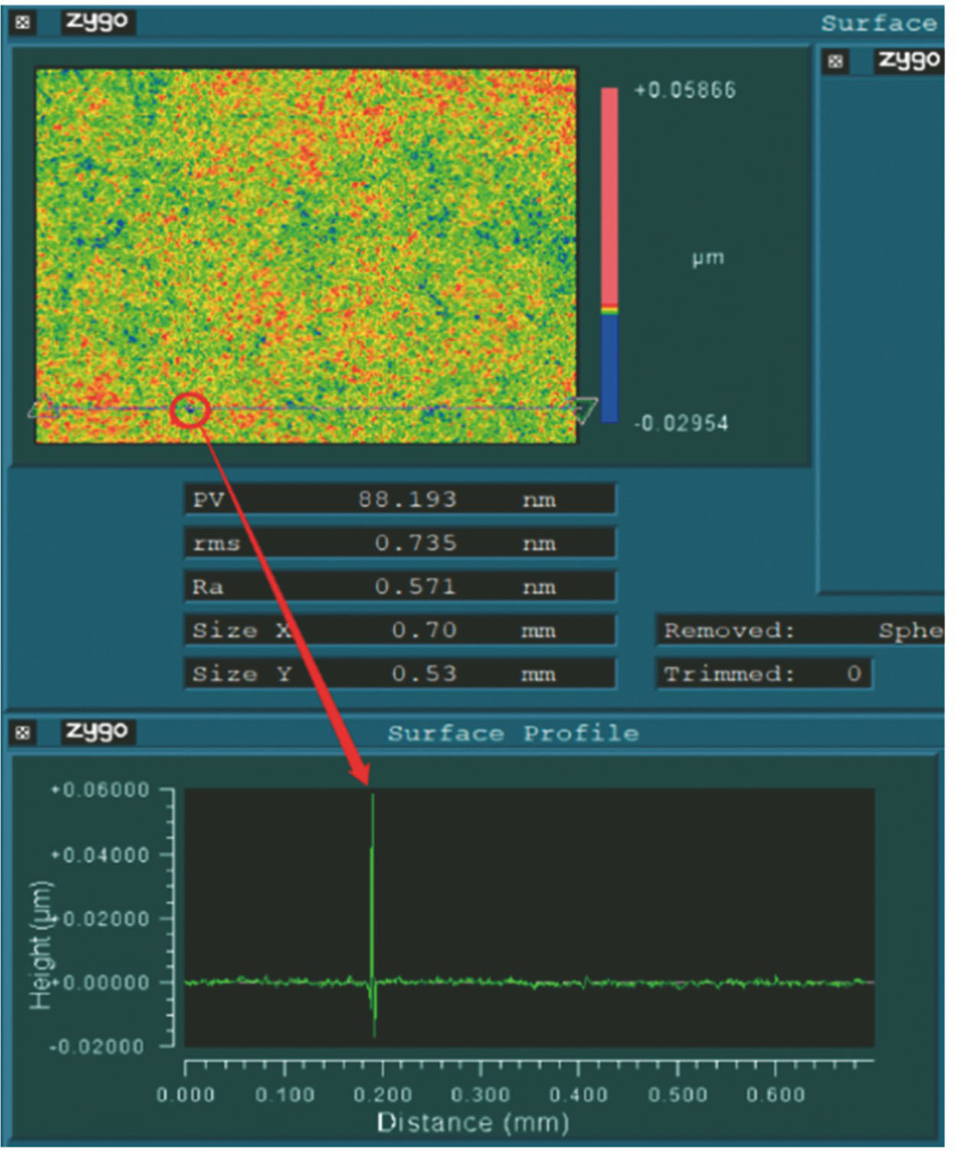Select the right triangle slice-line endpoint marker

pyautogui.click(x=585, y=408)
